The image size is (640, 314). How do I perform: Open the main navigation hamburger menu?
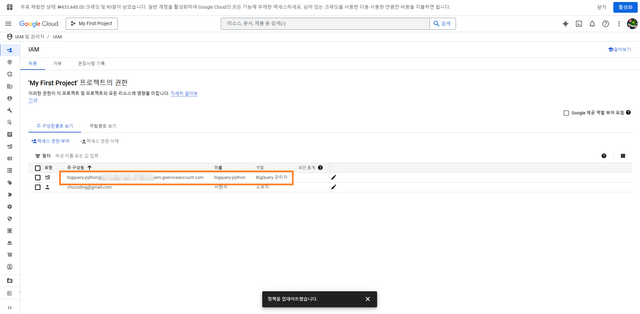click(8, 24)
